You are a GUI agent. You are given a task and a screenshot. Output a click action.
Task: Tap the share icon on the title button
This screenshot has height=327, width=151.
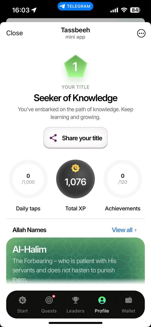pos(53,138)
